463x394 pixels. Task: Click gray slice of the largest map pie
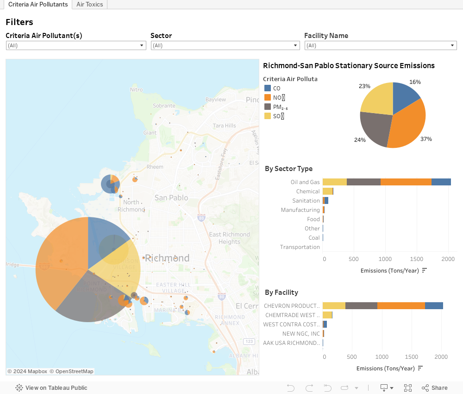coord(88,299)
